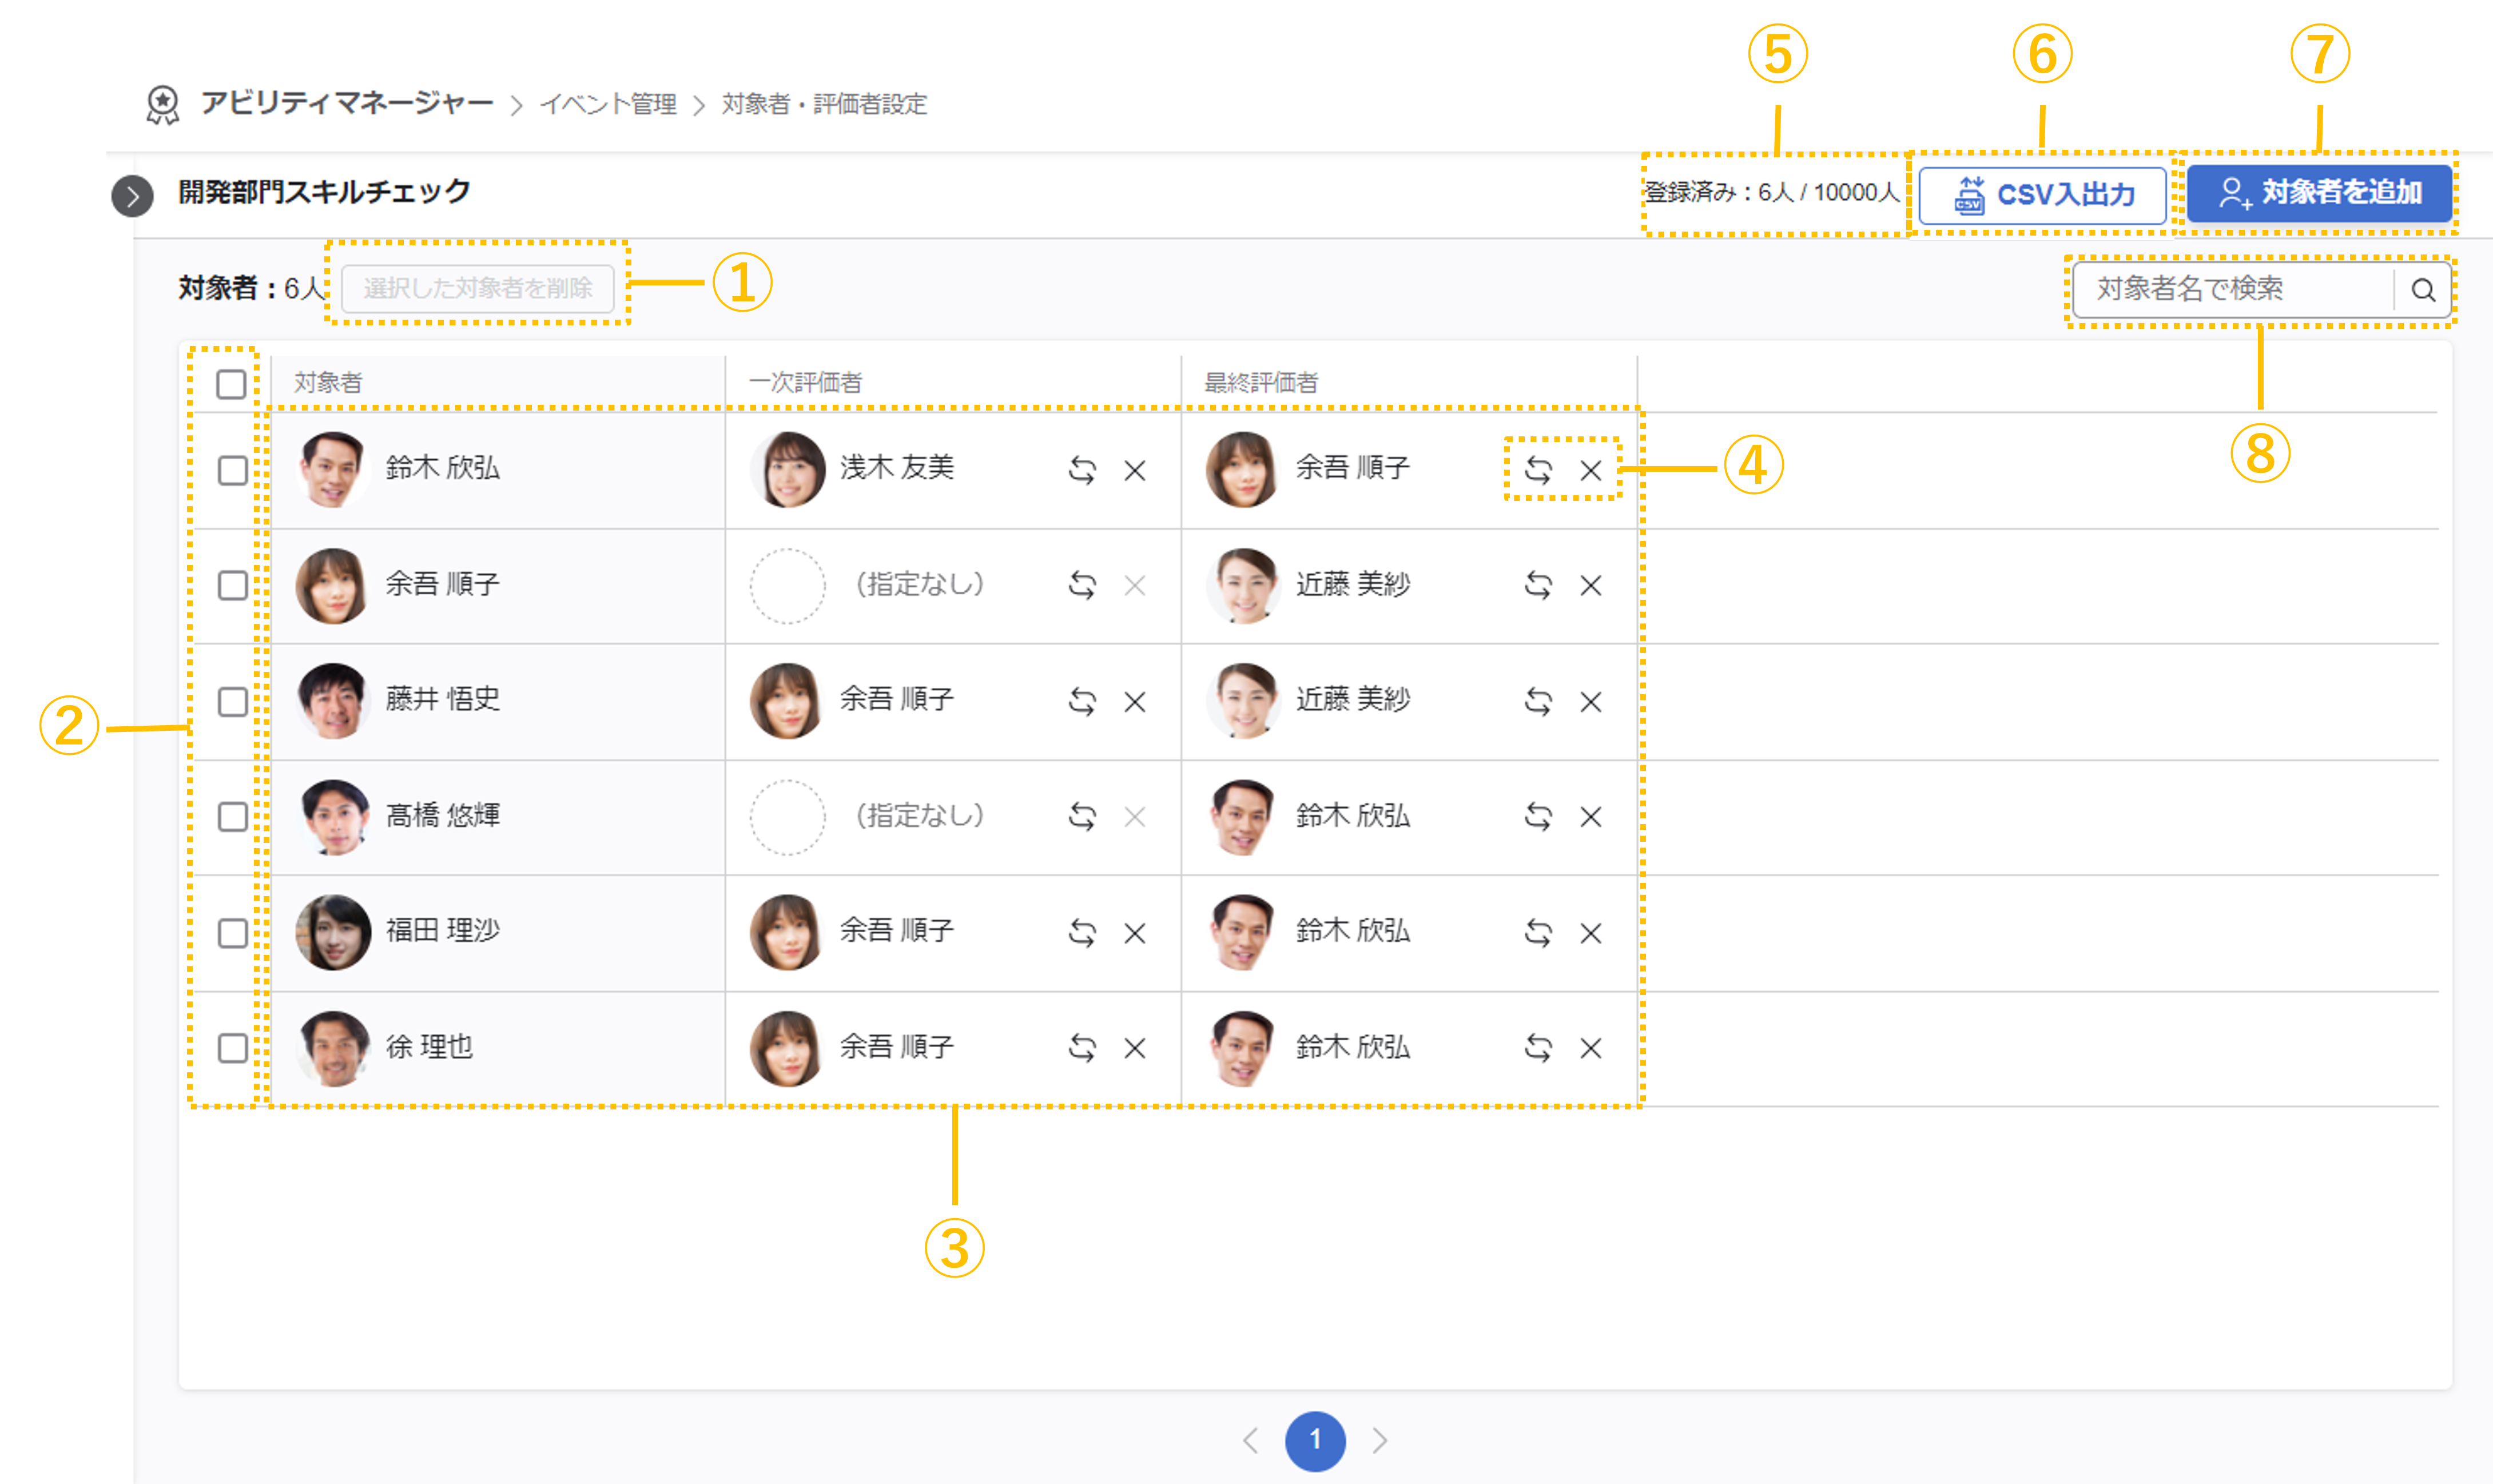Swap final evaluator in 徐 理也 row

(1538, 1048)
